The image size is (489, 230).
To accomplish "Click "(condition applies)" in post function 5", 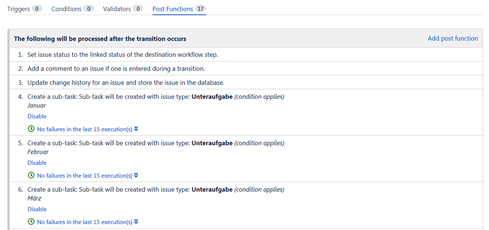I will pos(259,143).
